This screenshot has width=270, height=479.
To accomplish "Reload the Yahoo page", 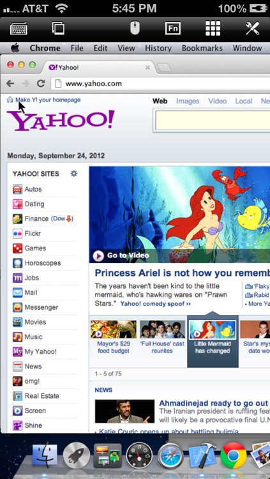I will [x=41, y=84].
